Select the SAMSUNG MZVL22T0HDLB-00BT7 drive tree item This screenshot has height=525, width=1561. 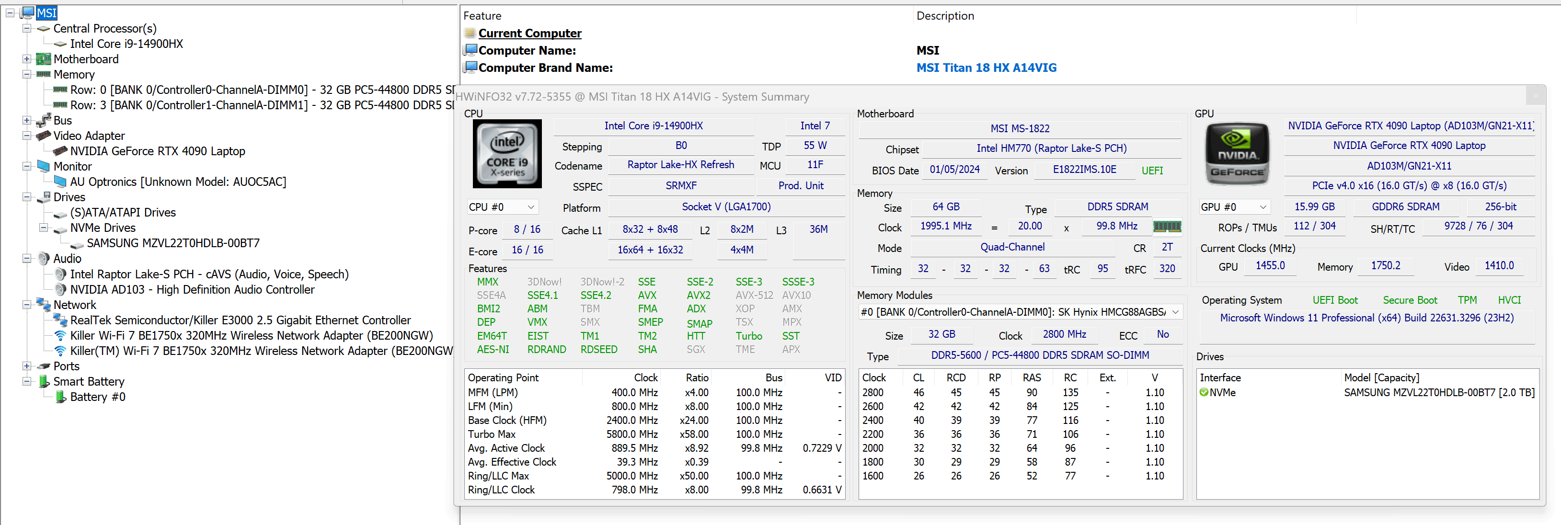point(172,243)
